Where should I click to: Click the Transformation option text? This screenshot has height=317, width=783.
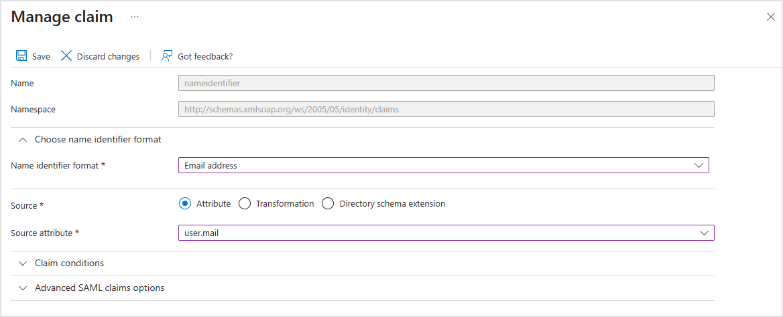point(285,203)
